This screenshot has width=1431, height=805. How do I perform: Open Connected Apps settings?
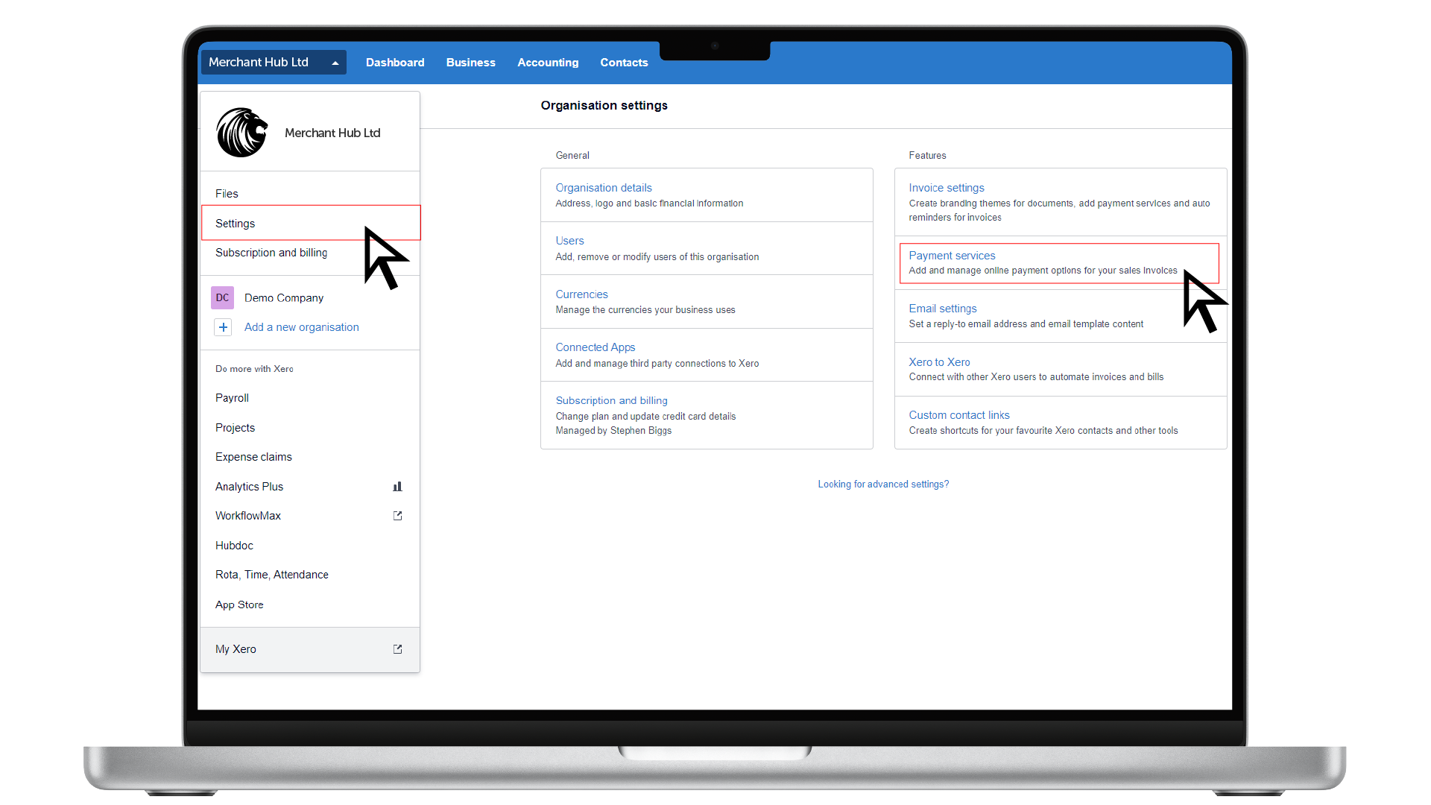596,347
